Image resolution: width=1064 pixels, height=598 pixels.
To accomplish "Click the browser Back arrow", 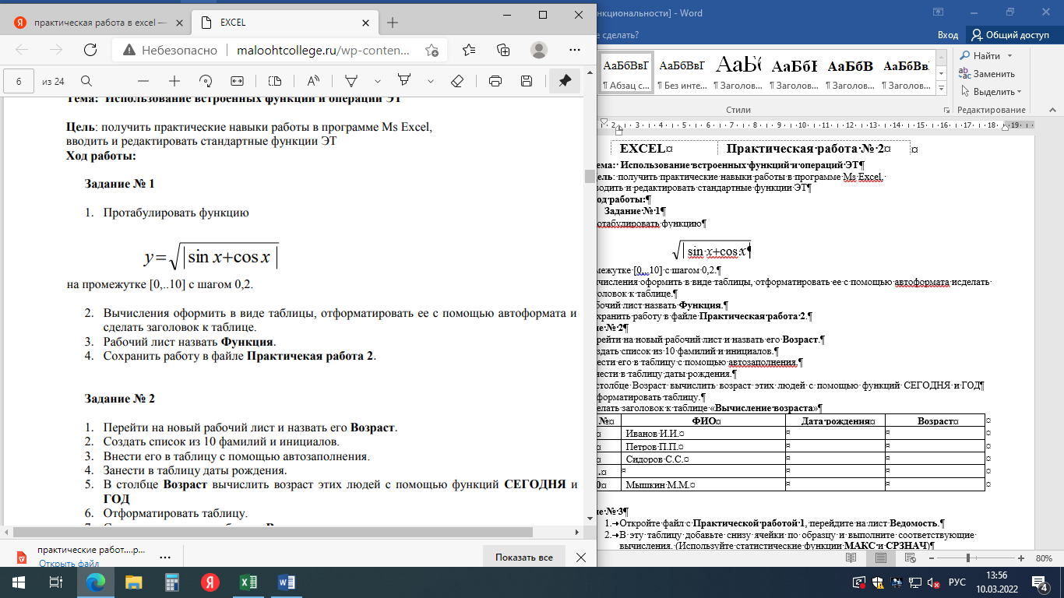I will point(22,50).
